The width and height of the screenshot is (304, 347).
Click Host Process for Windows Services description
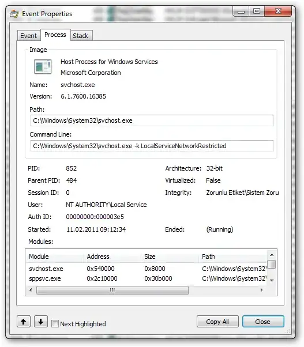[109, 62]
